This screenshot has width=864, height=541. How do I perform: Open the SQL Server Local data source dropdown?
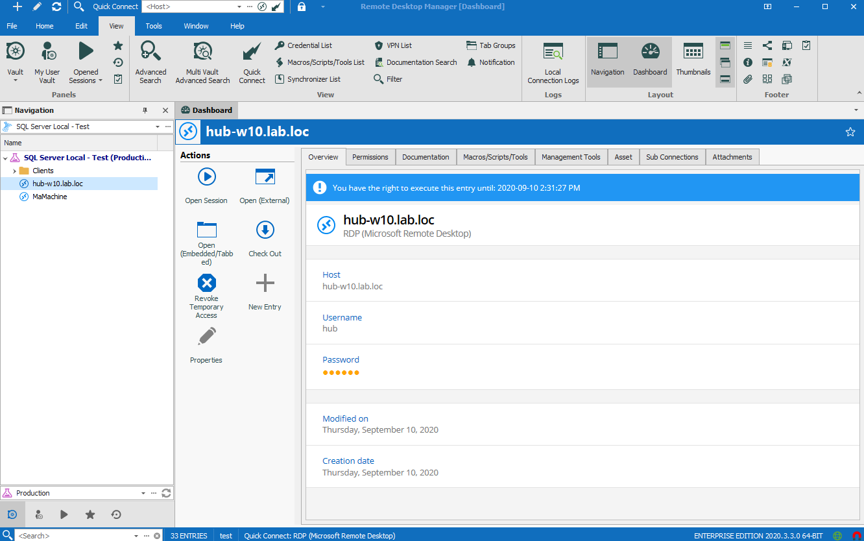click(158, 126)
